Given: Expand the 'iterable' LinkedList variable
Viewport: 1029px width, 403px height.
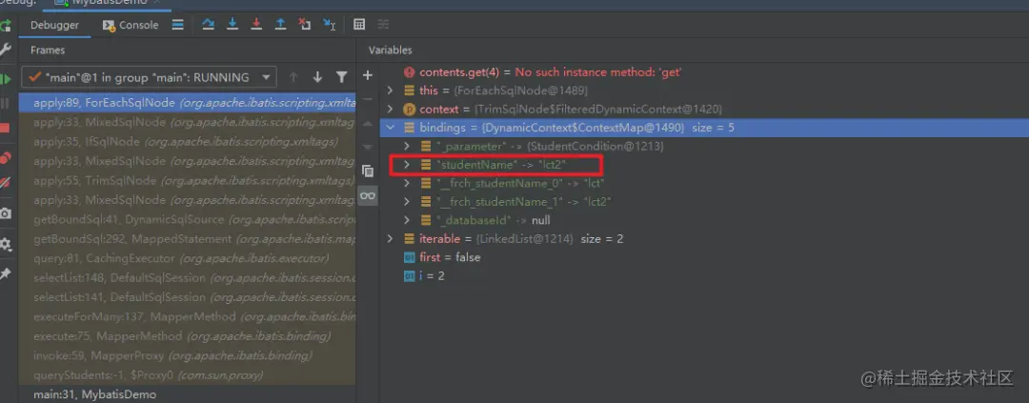Looking at the screenshot, I should pyautogui.click(x=390, y=239).
